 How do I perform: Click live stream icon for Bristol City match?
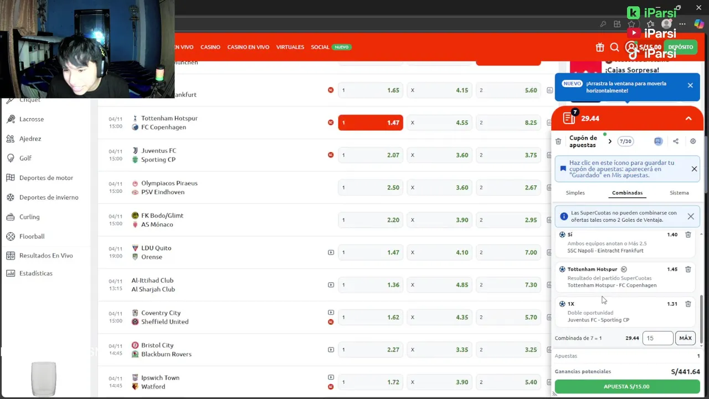[x=331, y=350]
